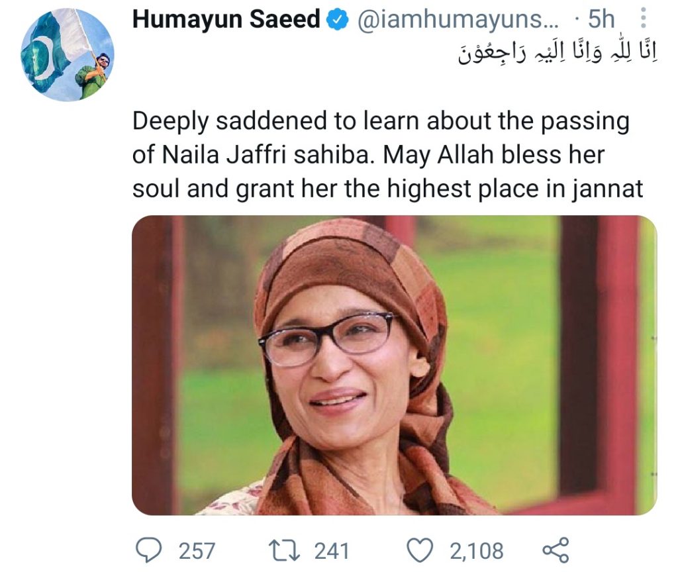
Task: Like the tweet with the heart icon
Action: (420, 550)
